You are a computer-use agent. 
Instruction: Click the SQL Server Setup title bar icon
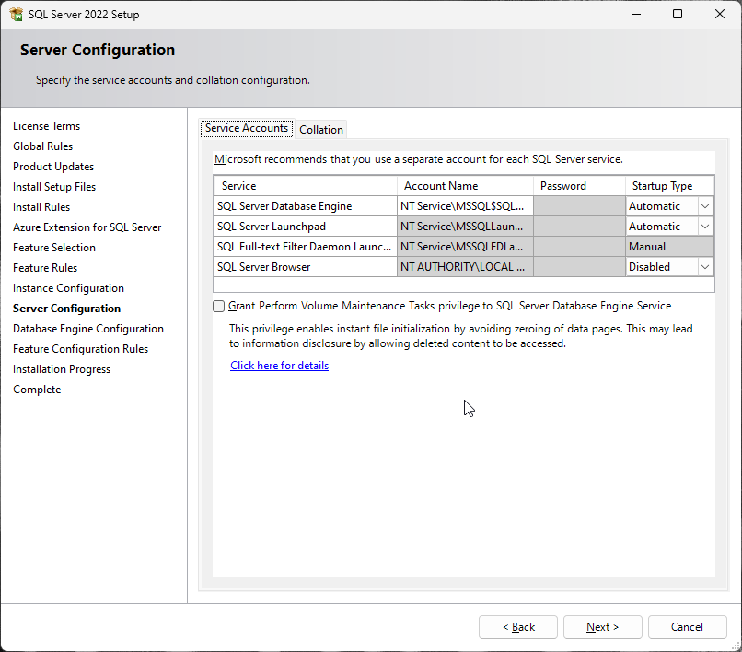point(17,15)
